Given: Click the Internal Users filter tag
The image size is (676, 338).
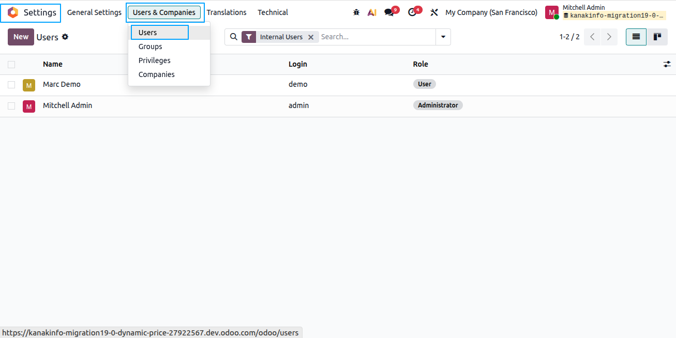Looking at the screenshot, I should (281, 37).
